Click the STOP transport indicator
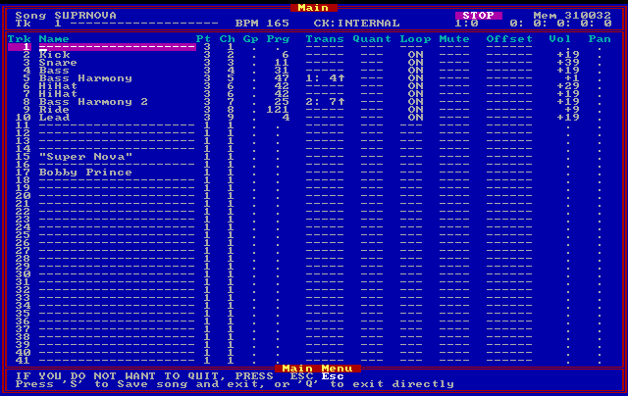Screen dimensions: 628x396 click(478, 16)
